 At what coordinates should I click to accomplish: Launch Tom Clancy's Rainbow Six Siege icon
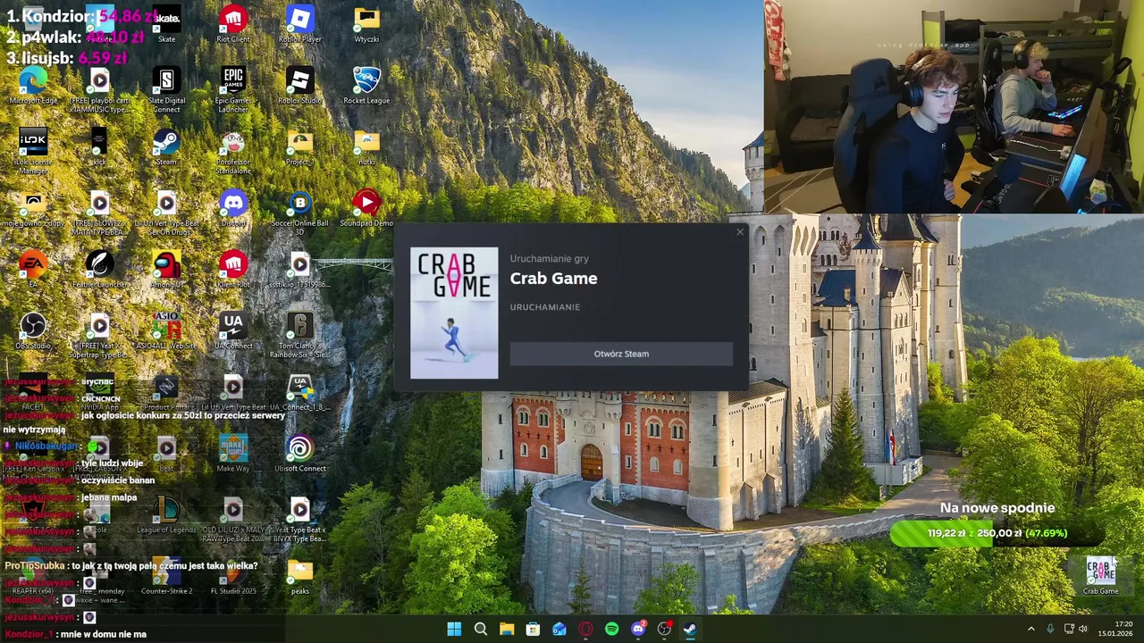tap(299, 336)
